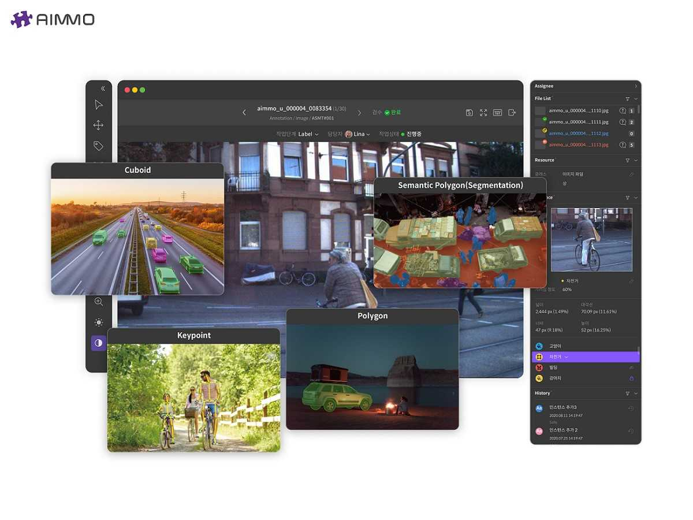This screenshot has width=693, height=520.
Task: Toggle the lock on 강아지 class
Action: (x=631, y=378)
